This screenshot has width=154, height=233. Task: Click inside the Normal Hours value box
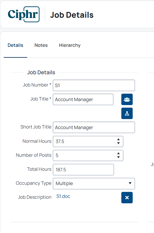pos(84,141)
